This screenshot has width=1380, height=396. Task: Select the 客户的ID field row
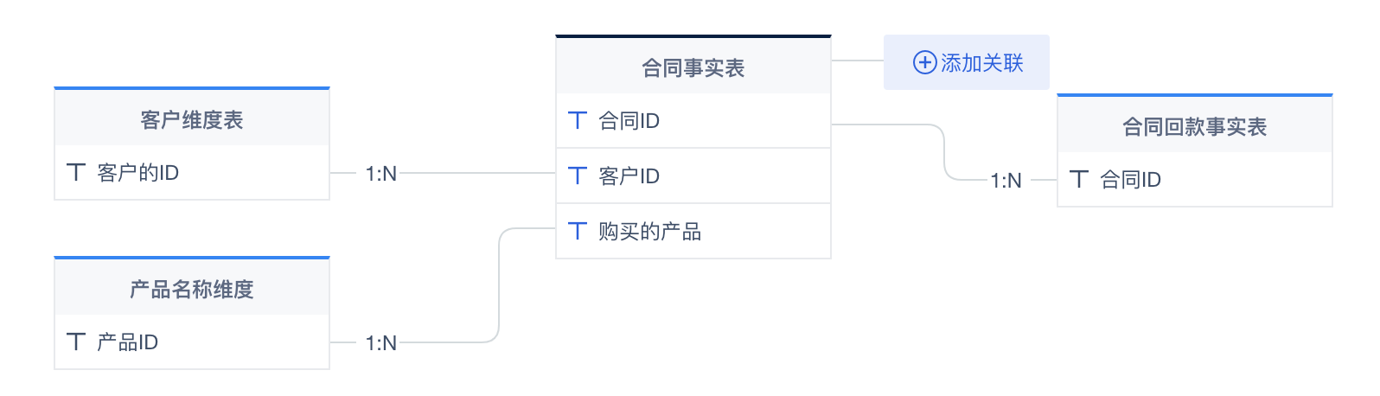click(191, 173)
